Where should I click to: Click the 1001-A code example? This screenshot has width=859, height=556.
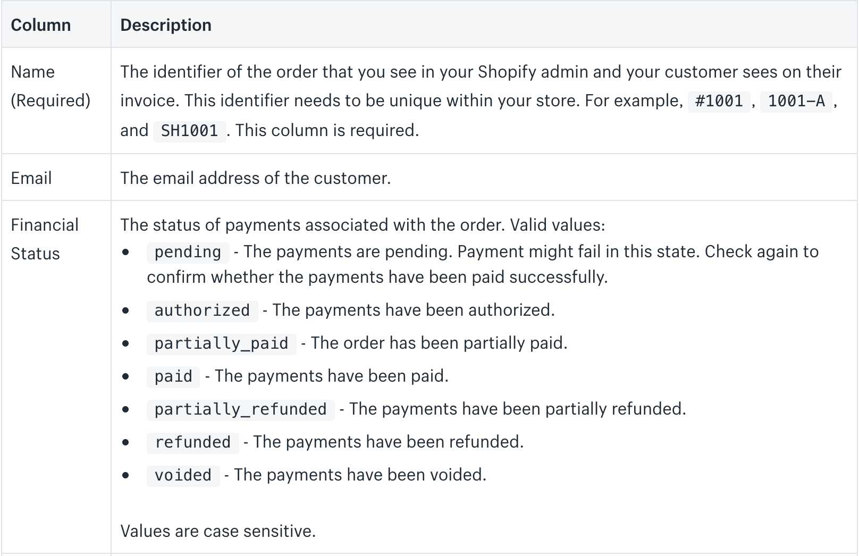(796, 100)
